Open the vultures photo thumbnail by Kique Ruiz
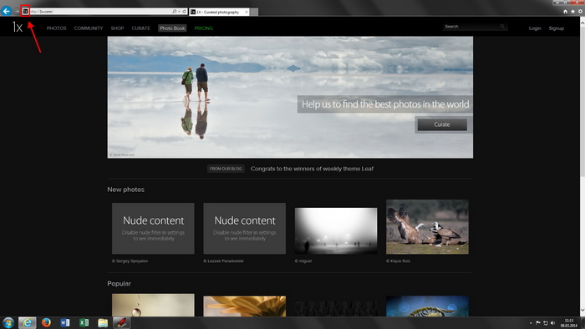Screen dimensions: 585x329 (x=427, y=227)
